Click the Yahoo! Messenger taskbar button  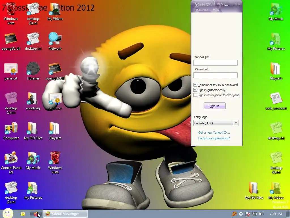point(65,214)
